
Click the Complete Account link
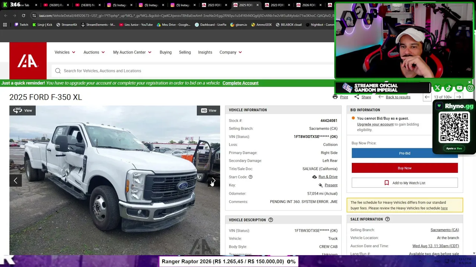(240, 83)
